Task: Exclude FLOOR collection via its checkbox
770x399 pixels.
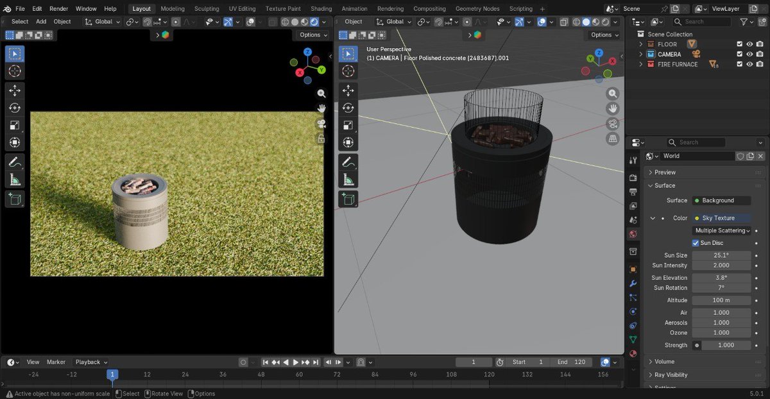Action: click(x=740, y=44)
